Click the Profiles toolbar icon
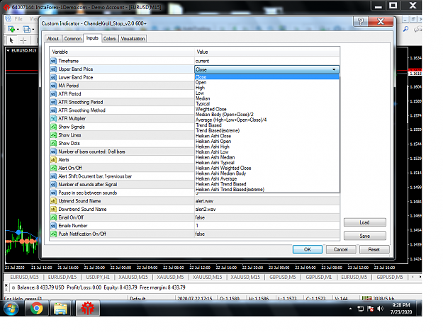The image size is (443, 332). tap(28, 29)
